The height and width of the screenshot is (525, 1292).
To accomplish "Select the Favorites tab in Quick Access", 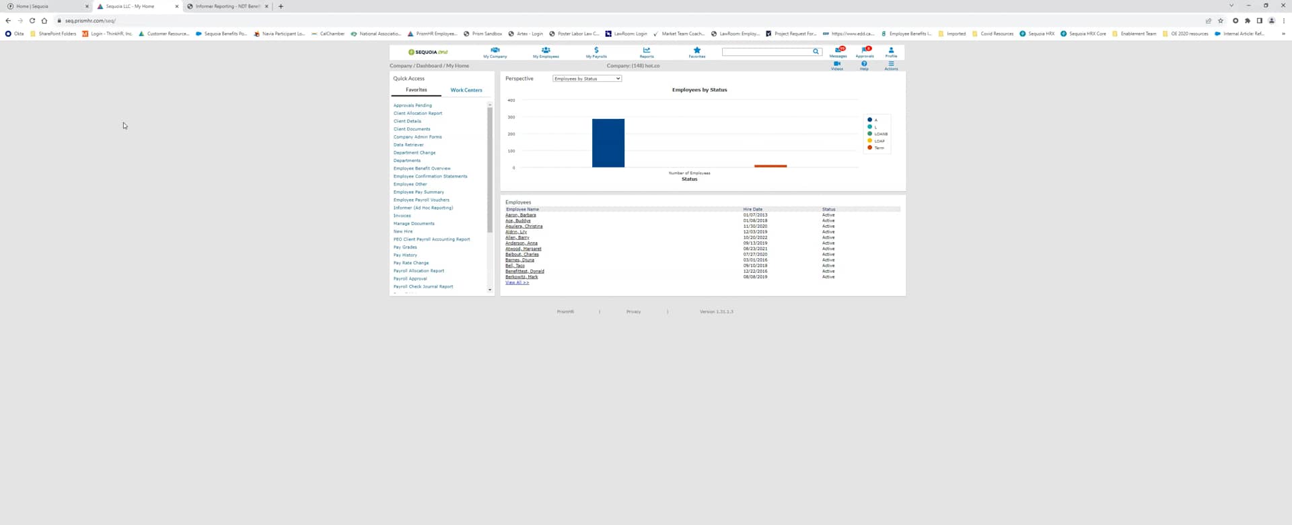I will (417, 90).
